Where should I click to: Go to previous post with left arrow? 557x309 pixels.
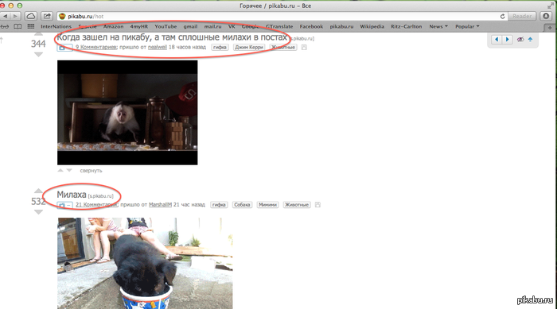pyautogui.click(x=497, y=40)
